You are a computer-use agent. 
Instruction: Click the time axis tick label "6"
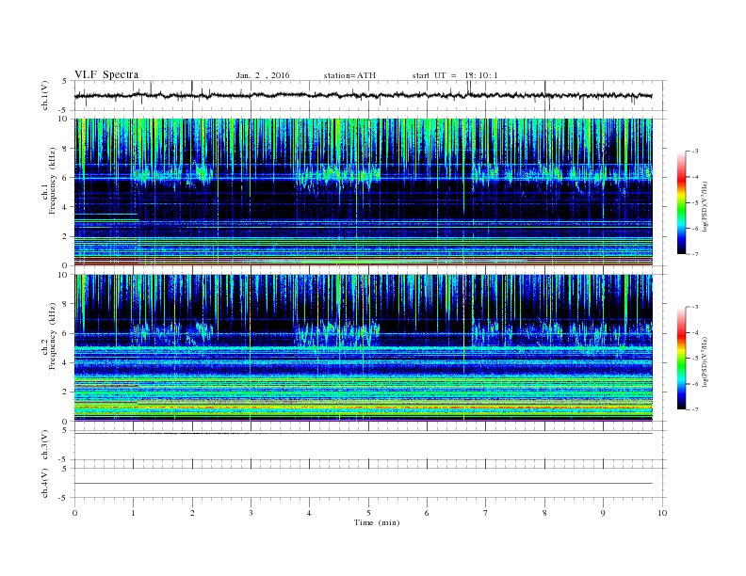427,513
